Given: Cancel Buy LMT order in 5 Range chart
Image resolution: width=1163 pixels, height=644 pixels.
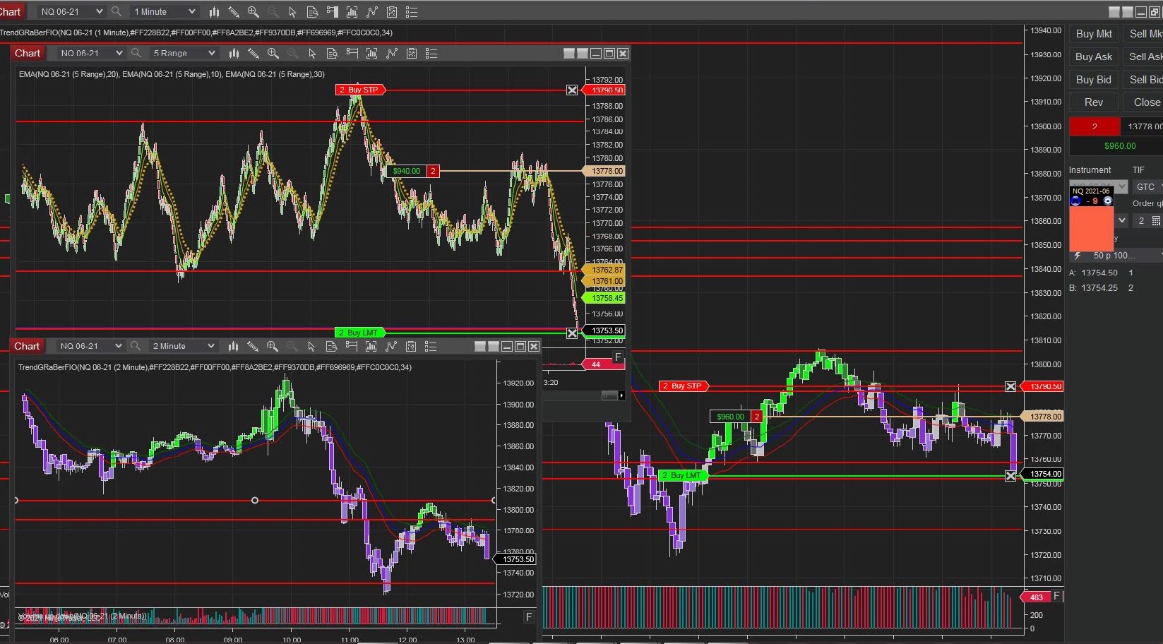Looking at the screenshot, I should (x=572, y=333).
